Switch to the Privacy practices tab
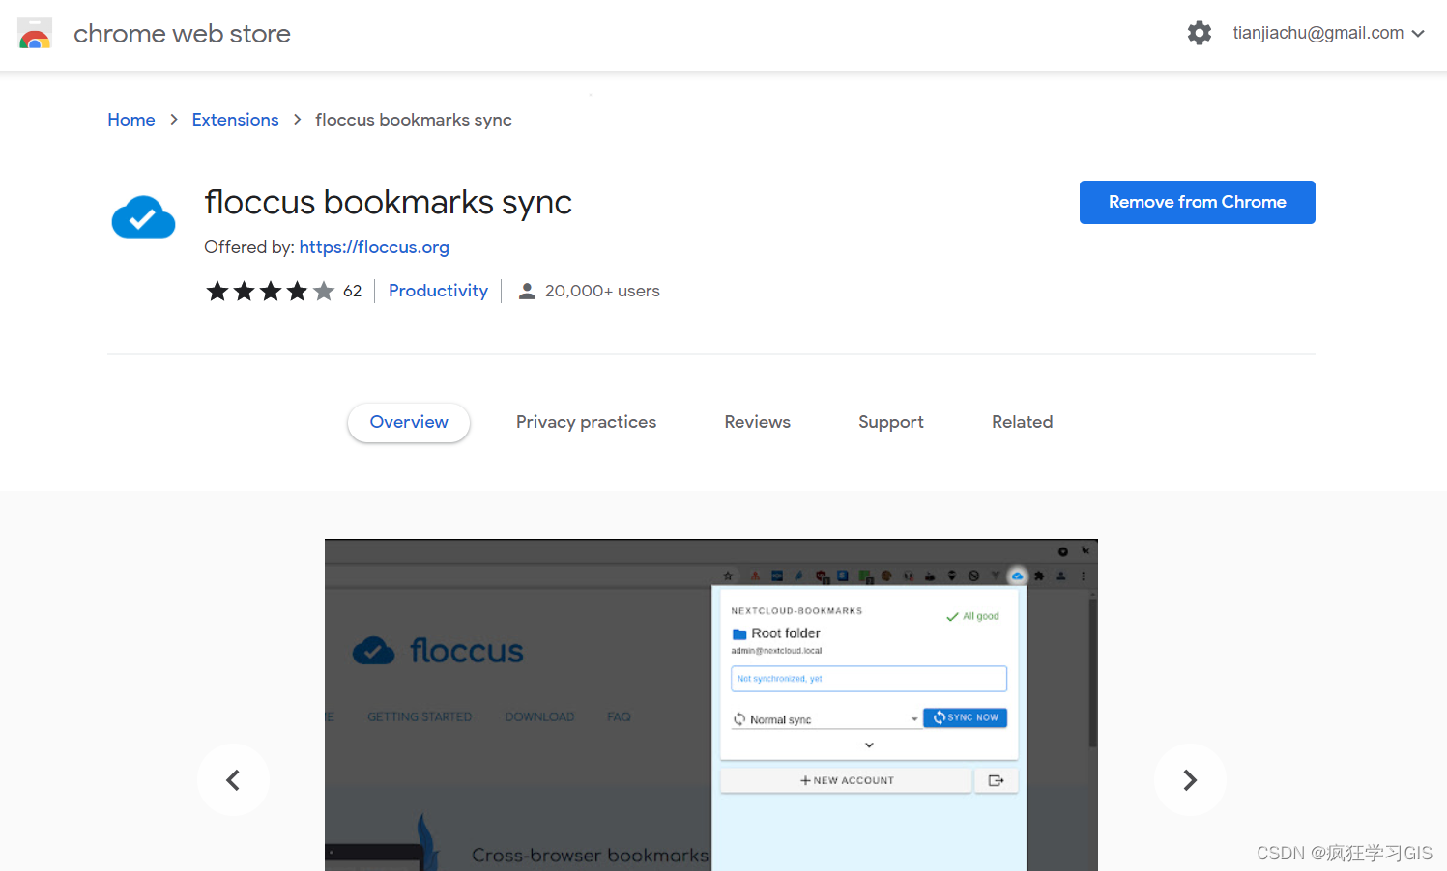This screenshot has width=1447, height=871. 586,422
